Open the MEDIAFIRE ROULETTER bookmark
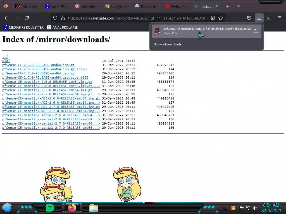 point(23,28)
